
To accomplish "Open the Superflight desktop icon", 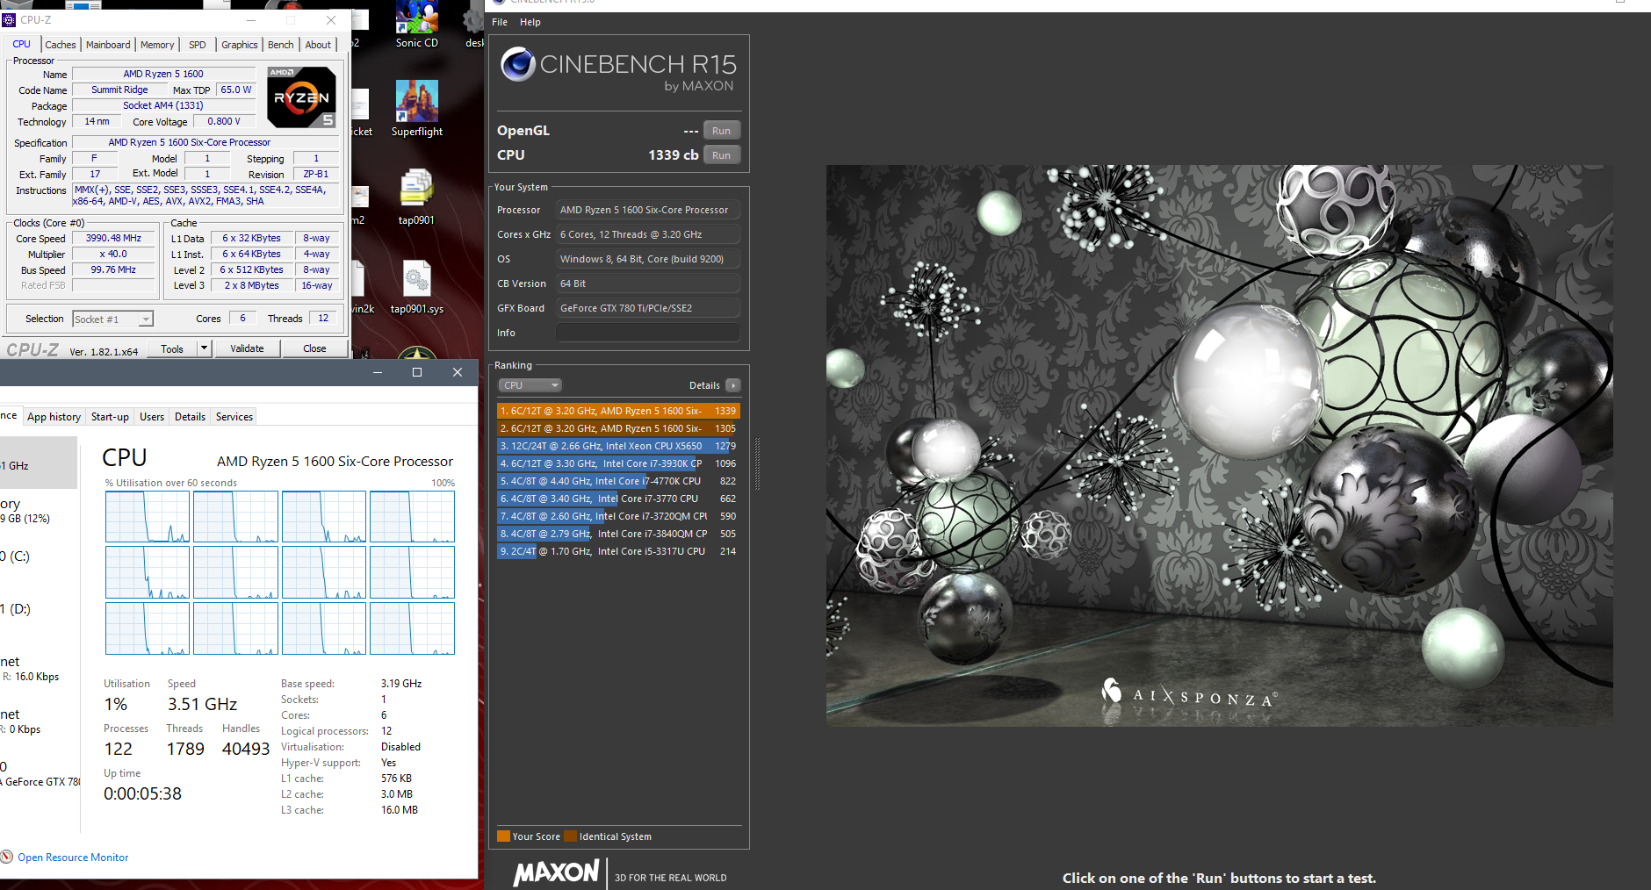I will click(416, 108).
